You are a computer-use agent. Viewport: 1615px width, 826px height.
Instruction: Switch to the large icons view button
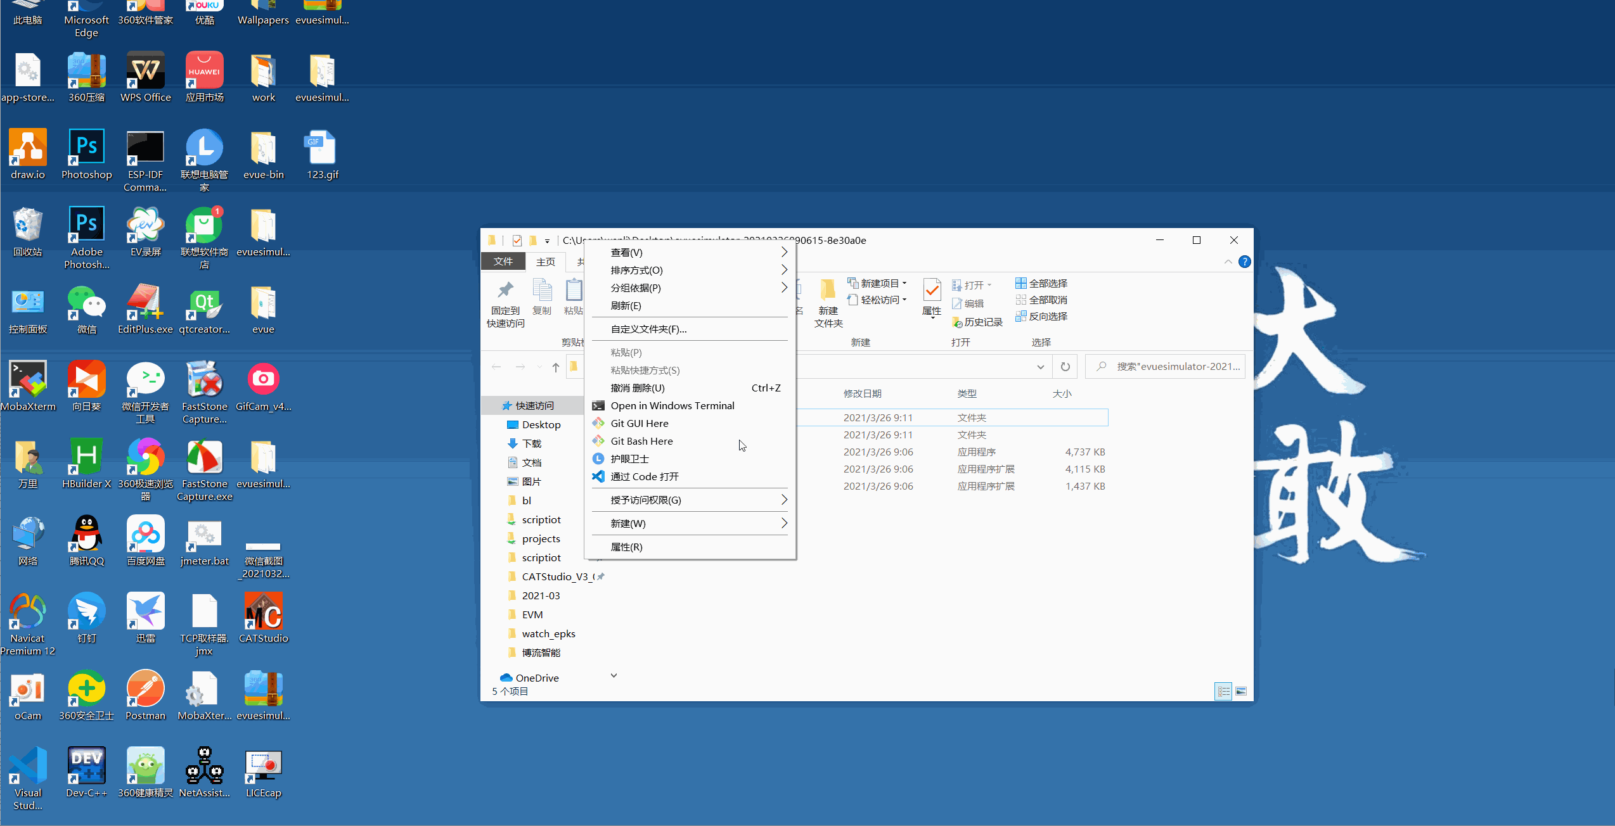click(x=1241, y=691)
